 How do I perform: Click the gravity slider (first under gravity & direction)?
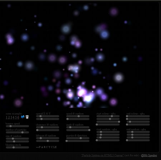(x=78, y=138)
